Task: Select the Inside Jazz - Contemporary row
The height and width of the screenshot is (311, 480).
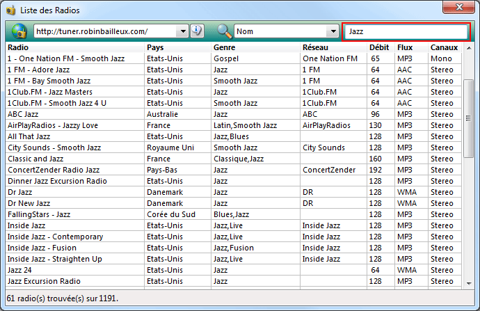Action: pyautogui.click(x=233, y=237)
